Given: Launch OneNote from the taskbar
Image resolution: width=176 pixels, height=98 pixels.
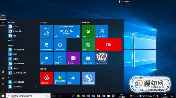Looking at the screenshot, I should pos(88,96).
